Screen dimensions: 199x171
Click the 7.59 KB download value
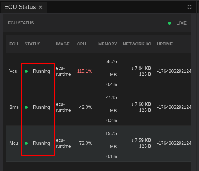(x=141, y=140)
